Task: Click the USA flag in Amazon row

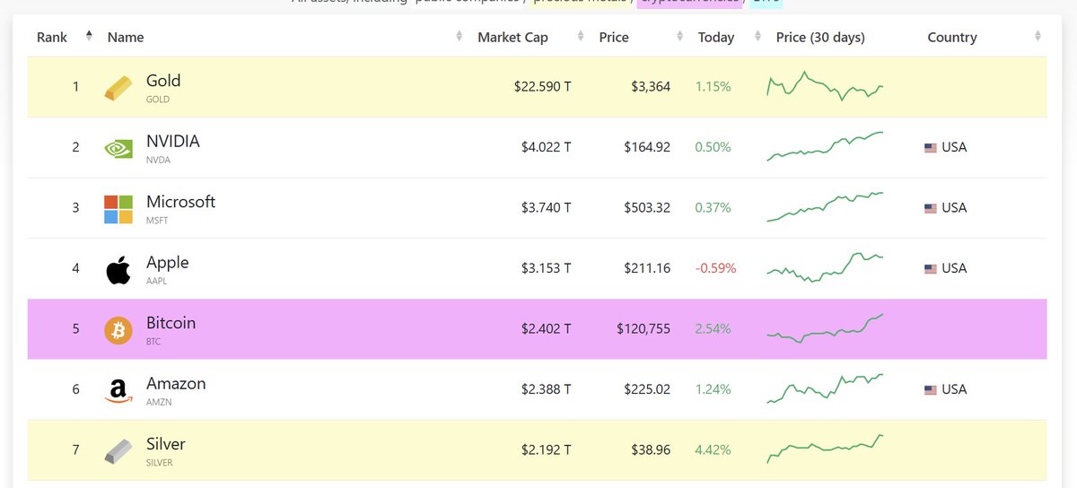Action: click(x=931, y=389)
